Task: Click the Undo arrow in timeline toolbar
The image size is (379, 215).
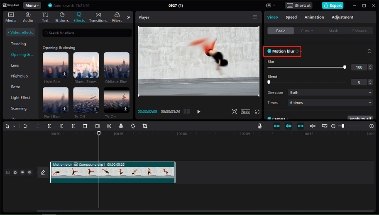Action: click(x=25, y=126)
